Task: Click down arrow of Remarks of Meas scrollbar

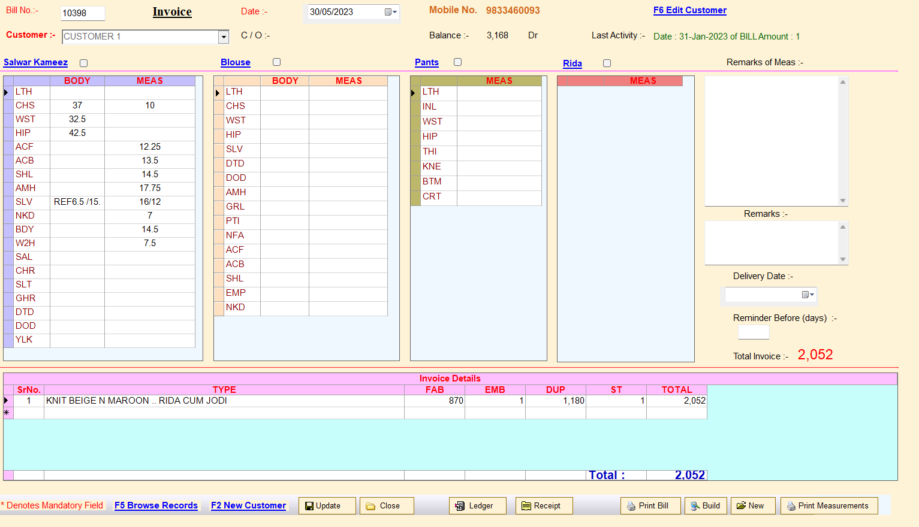Action: (843, 201)
